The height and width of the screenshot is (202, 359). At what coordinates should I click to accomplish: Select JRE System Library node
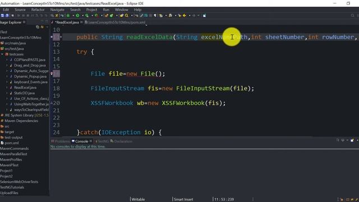(26, 115)
